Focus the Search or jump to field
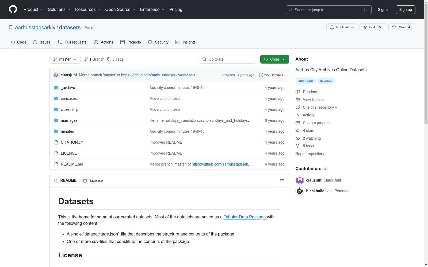 pos(329,10)
